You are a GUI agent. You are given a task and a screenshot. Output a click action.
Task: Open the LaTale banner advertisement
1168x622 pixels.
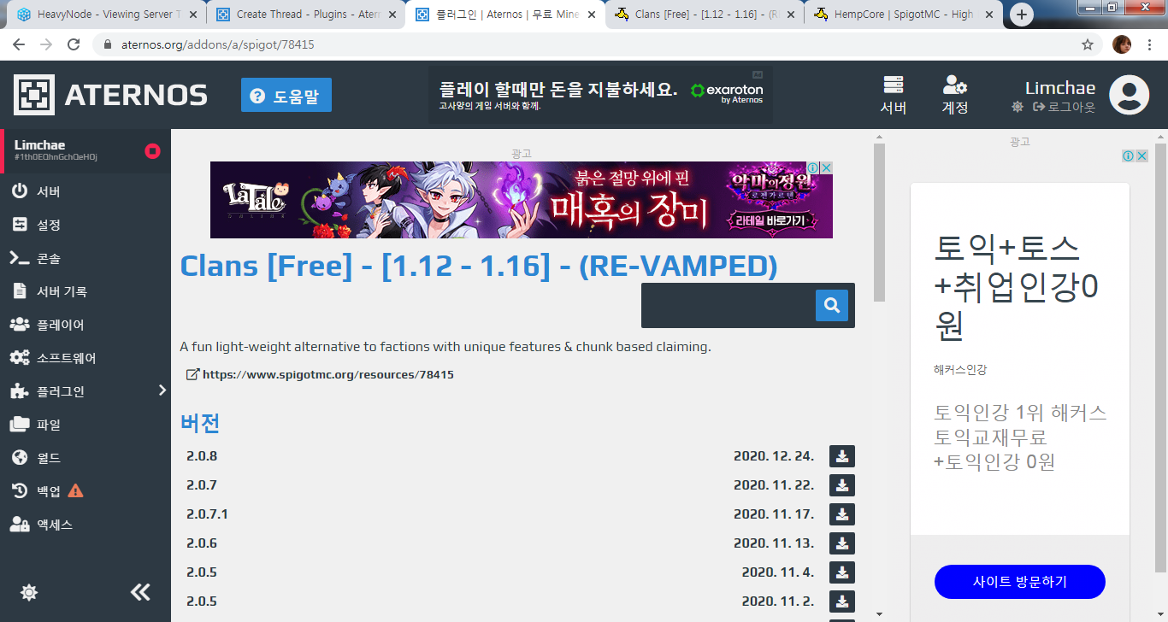click(521, 200)
